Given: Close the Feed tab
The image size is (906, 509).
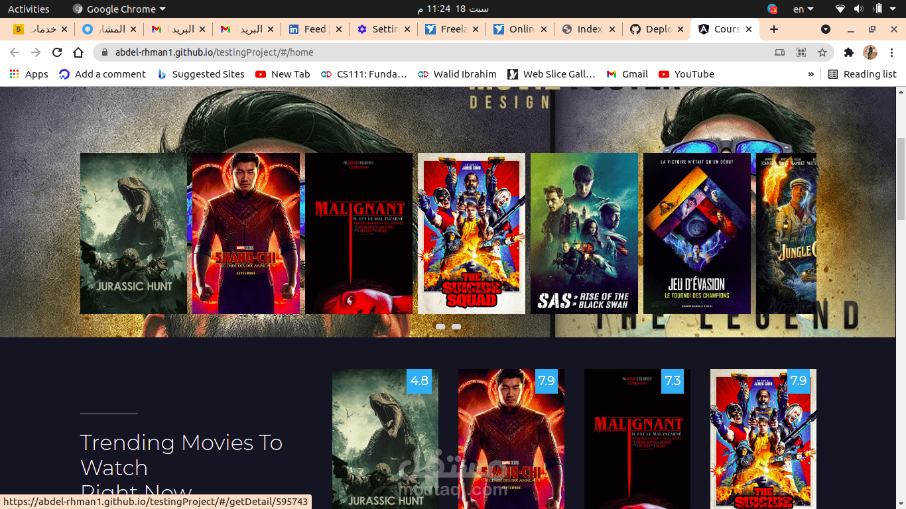Looking at the screenshot, I should coord(339,29).
